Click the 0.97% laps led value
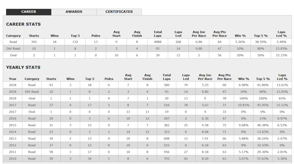 [x=282, y=118]
